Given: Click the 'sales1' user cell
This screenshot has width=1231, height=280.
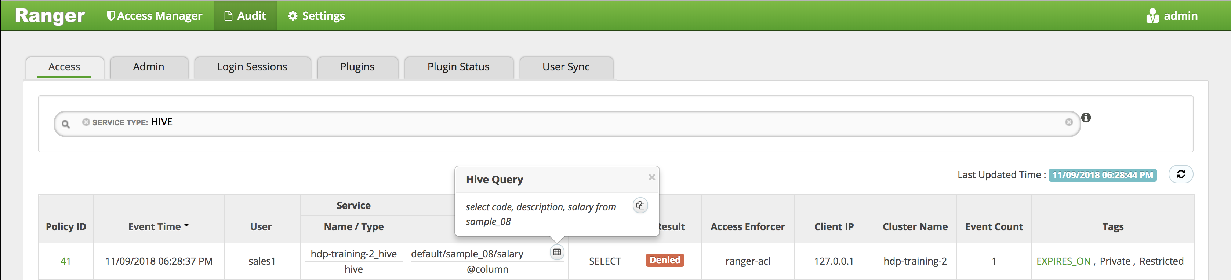Looking at the screenshot, I should pos(262,261).
